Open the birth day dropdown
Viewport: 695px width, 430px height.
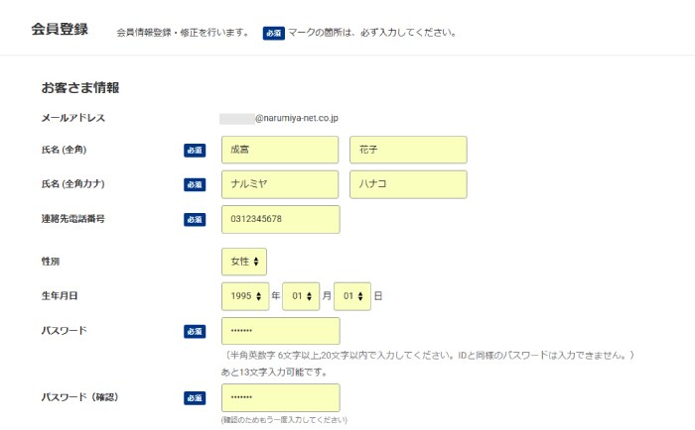coord(352,296)
